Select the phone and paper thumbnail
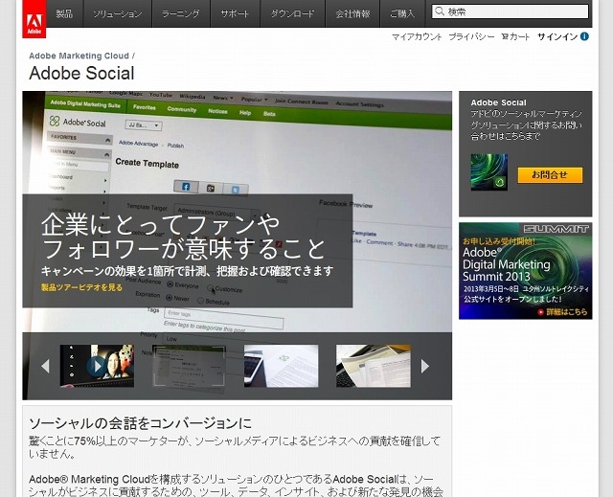The image size is (613, 497). click(281, 366)
